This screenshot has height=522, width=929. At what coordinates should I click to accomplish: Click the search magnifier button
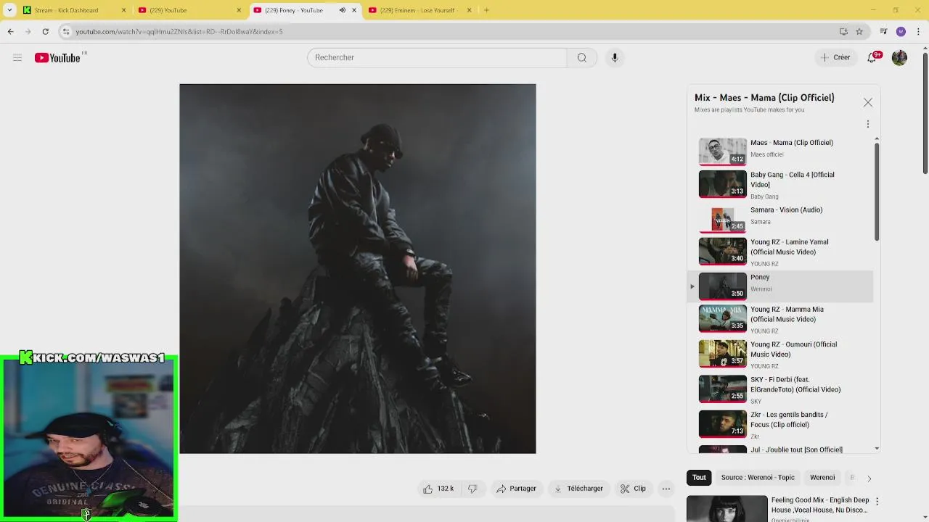coord(581,57)
